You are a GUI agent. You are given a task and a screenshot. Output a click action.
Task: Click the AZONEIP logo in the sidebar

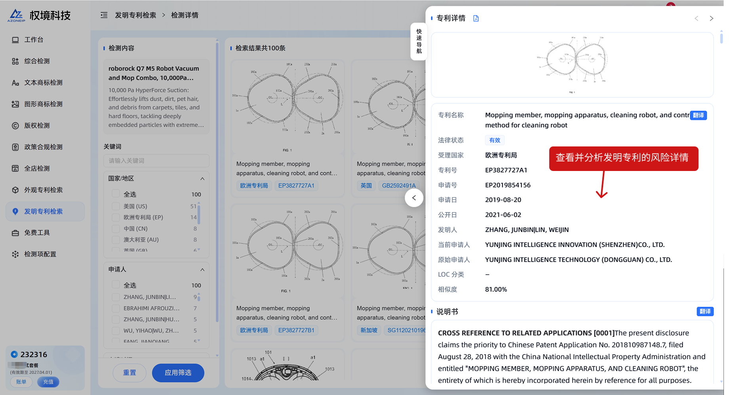(16, 15)
